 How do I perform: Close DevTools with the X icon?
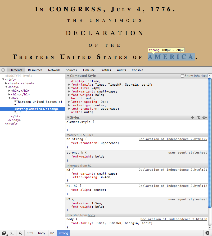3,70
